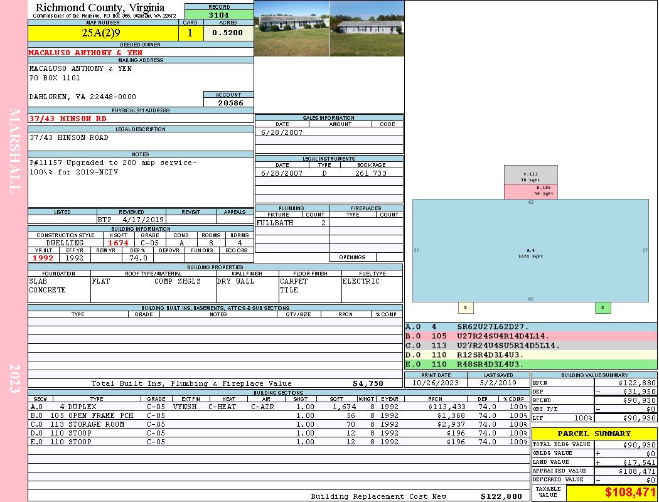The height and width of the screenshot is (502, 659).
Task: Click the account number 20586 box
Action: point(228,103)
